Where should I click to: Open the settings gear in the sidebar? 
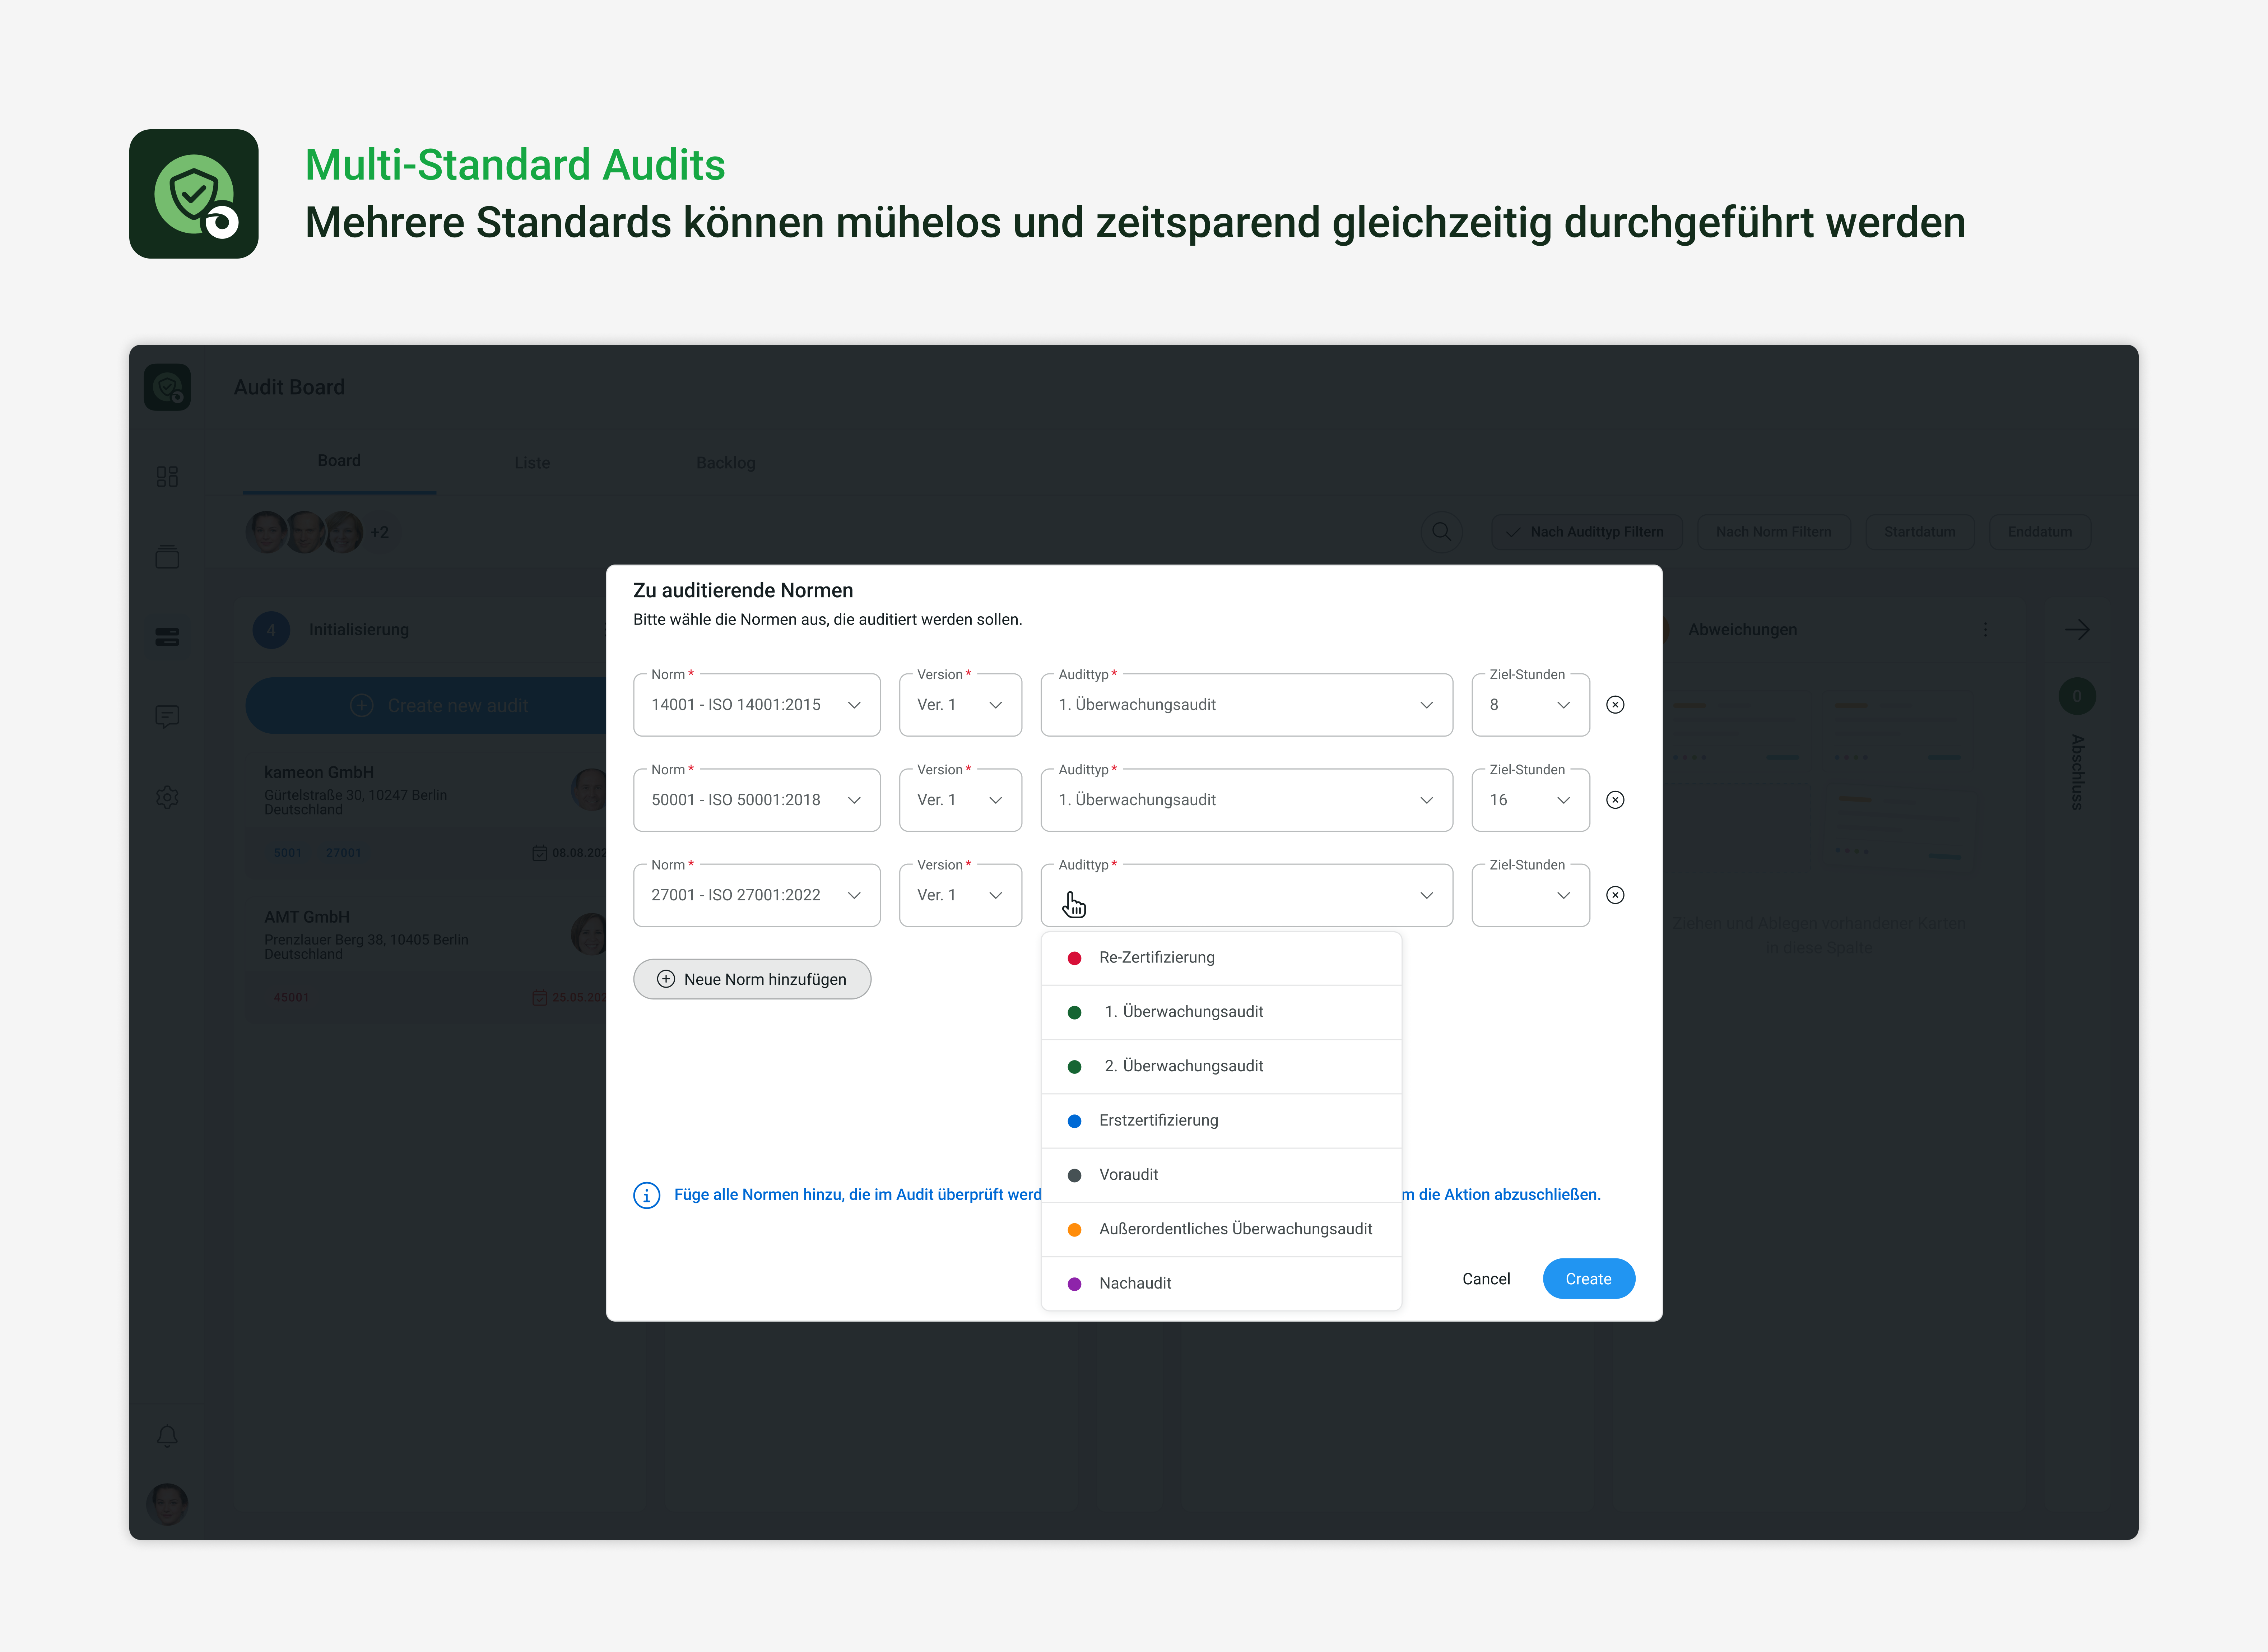(x=167, y=797)
